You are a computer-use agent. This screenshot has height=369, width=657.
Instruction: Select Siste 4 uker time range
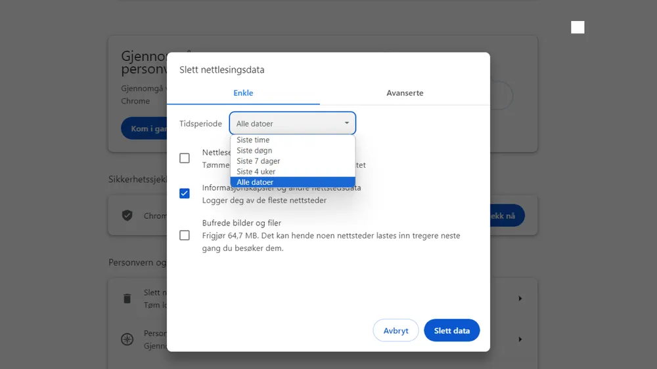click(256, 172)
